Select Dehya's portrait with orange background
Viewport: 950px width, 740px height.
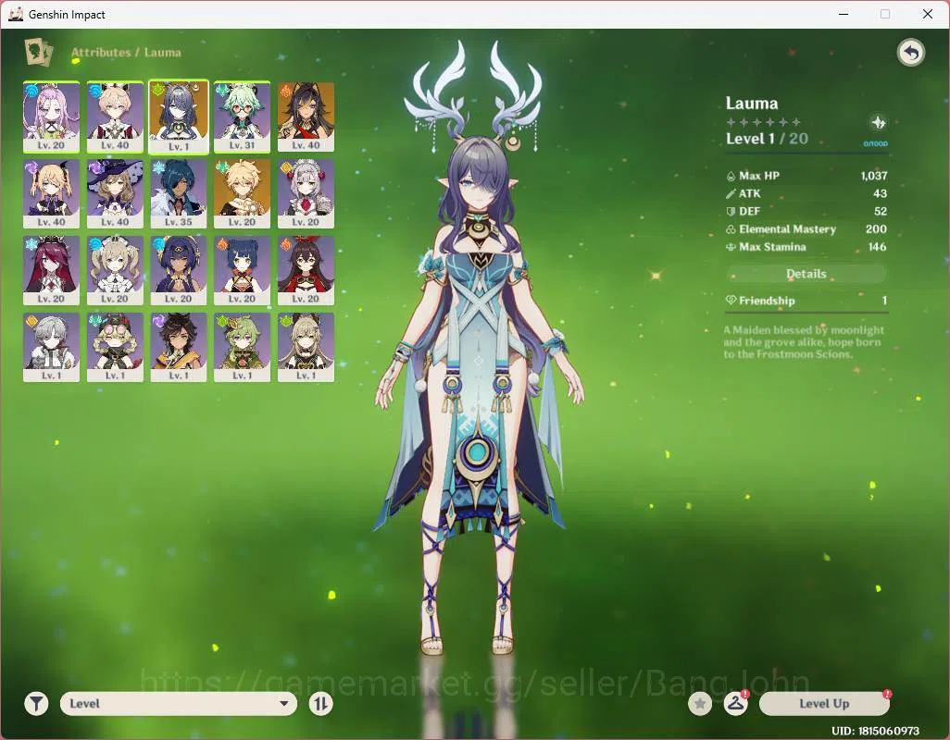[306, 117]
